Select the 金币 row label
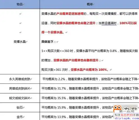 click(20, 117)
